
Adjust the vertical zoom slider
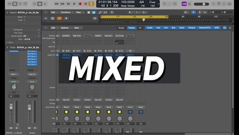(x=213, y=12)
